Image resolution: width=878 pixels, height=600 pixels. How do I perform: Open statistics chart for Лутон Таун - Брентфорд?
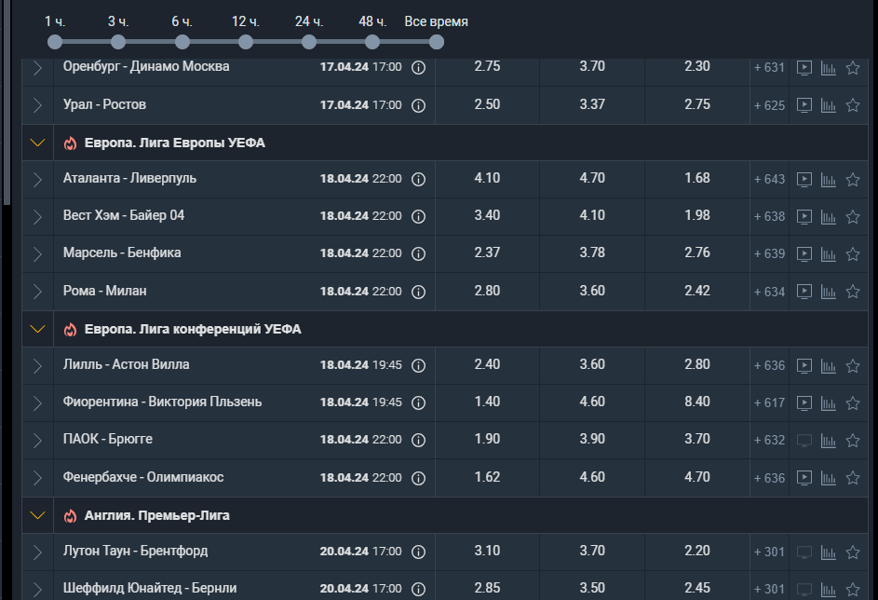[x=828, y=552]
